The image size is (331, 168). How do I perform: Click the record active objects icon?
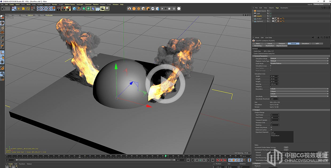coord(218,160)
